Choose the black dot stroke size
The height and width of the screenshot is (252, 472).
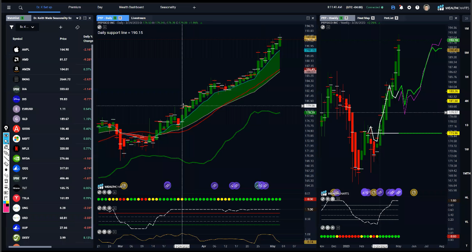pyautogui.click(x=6, y=170)
